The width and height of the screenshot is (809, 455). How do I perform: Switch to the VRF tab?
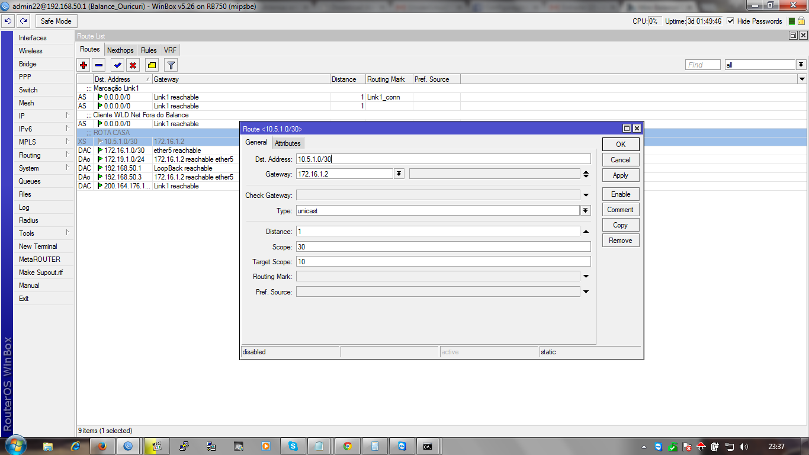coord(170,50)
